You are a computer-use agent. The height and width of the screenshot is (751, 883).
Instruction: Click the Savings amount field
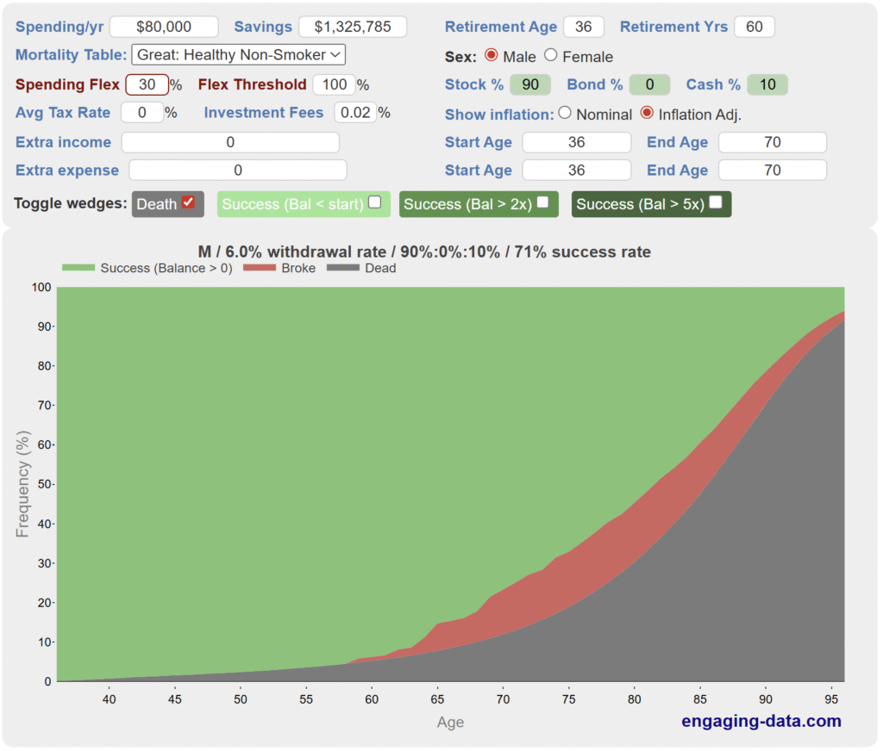click(352, 27)
